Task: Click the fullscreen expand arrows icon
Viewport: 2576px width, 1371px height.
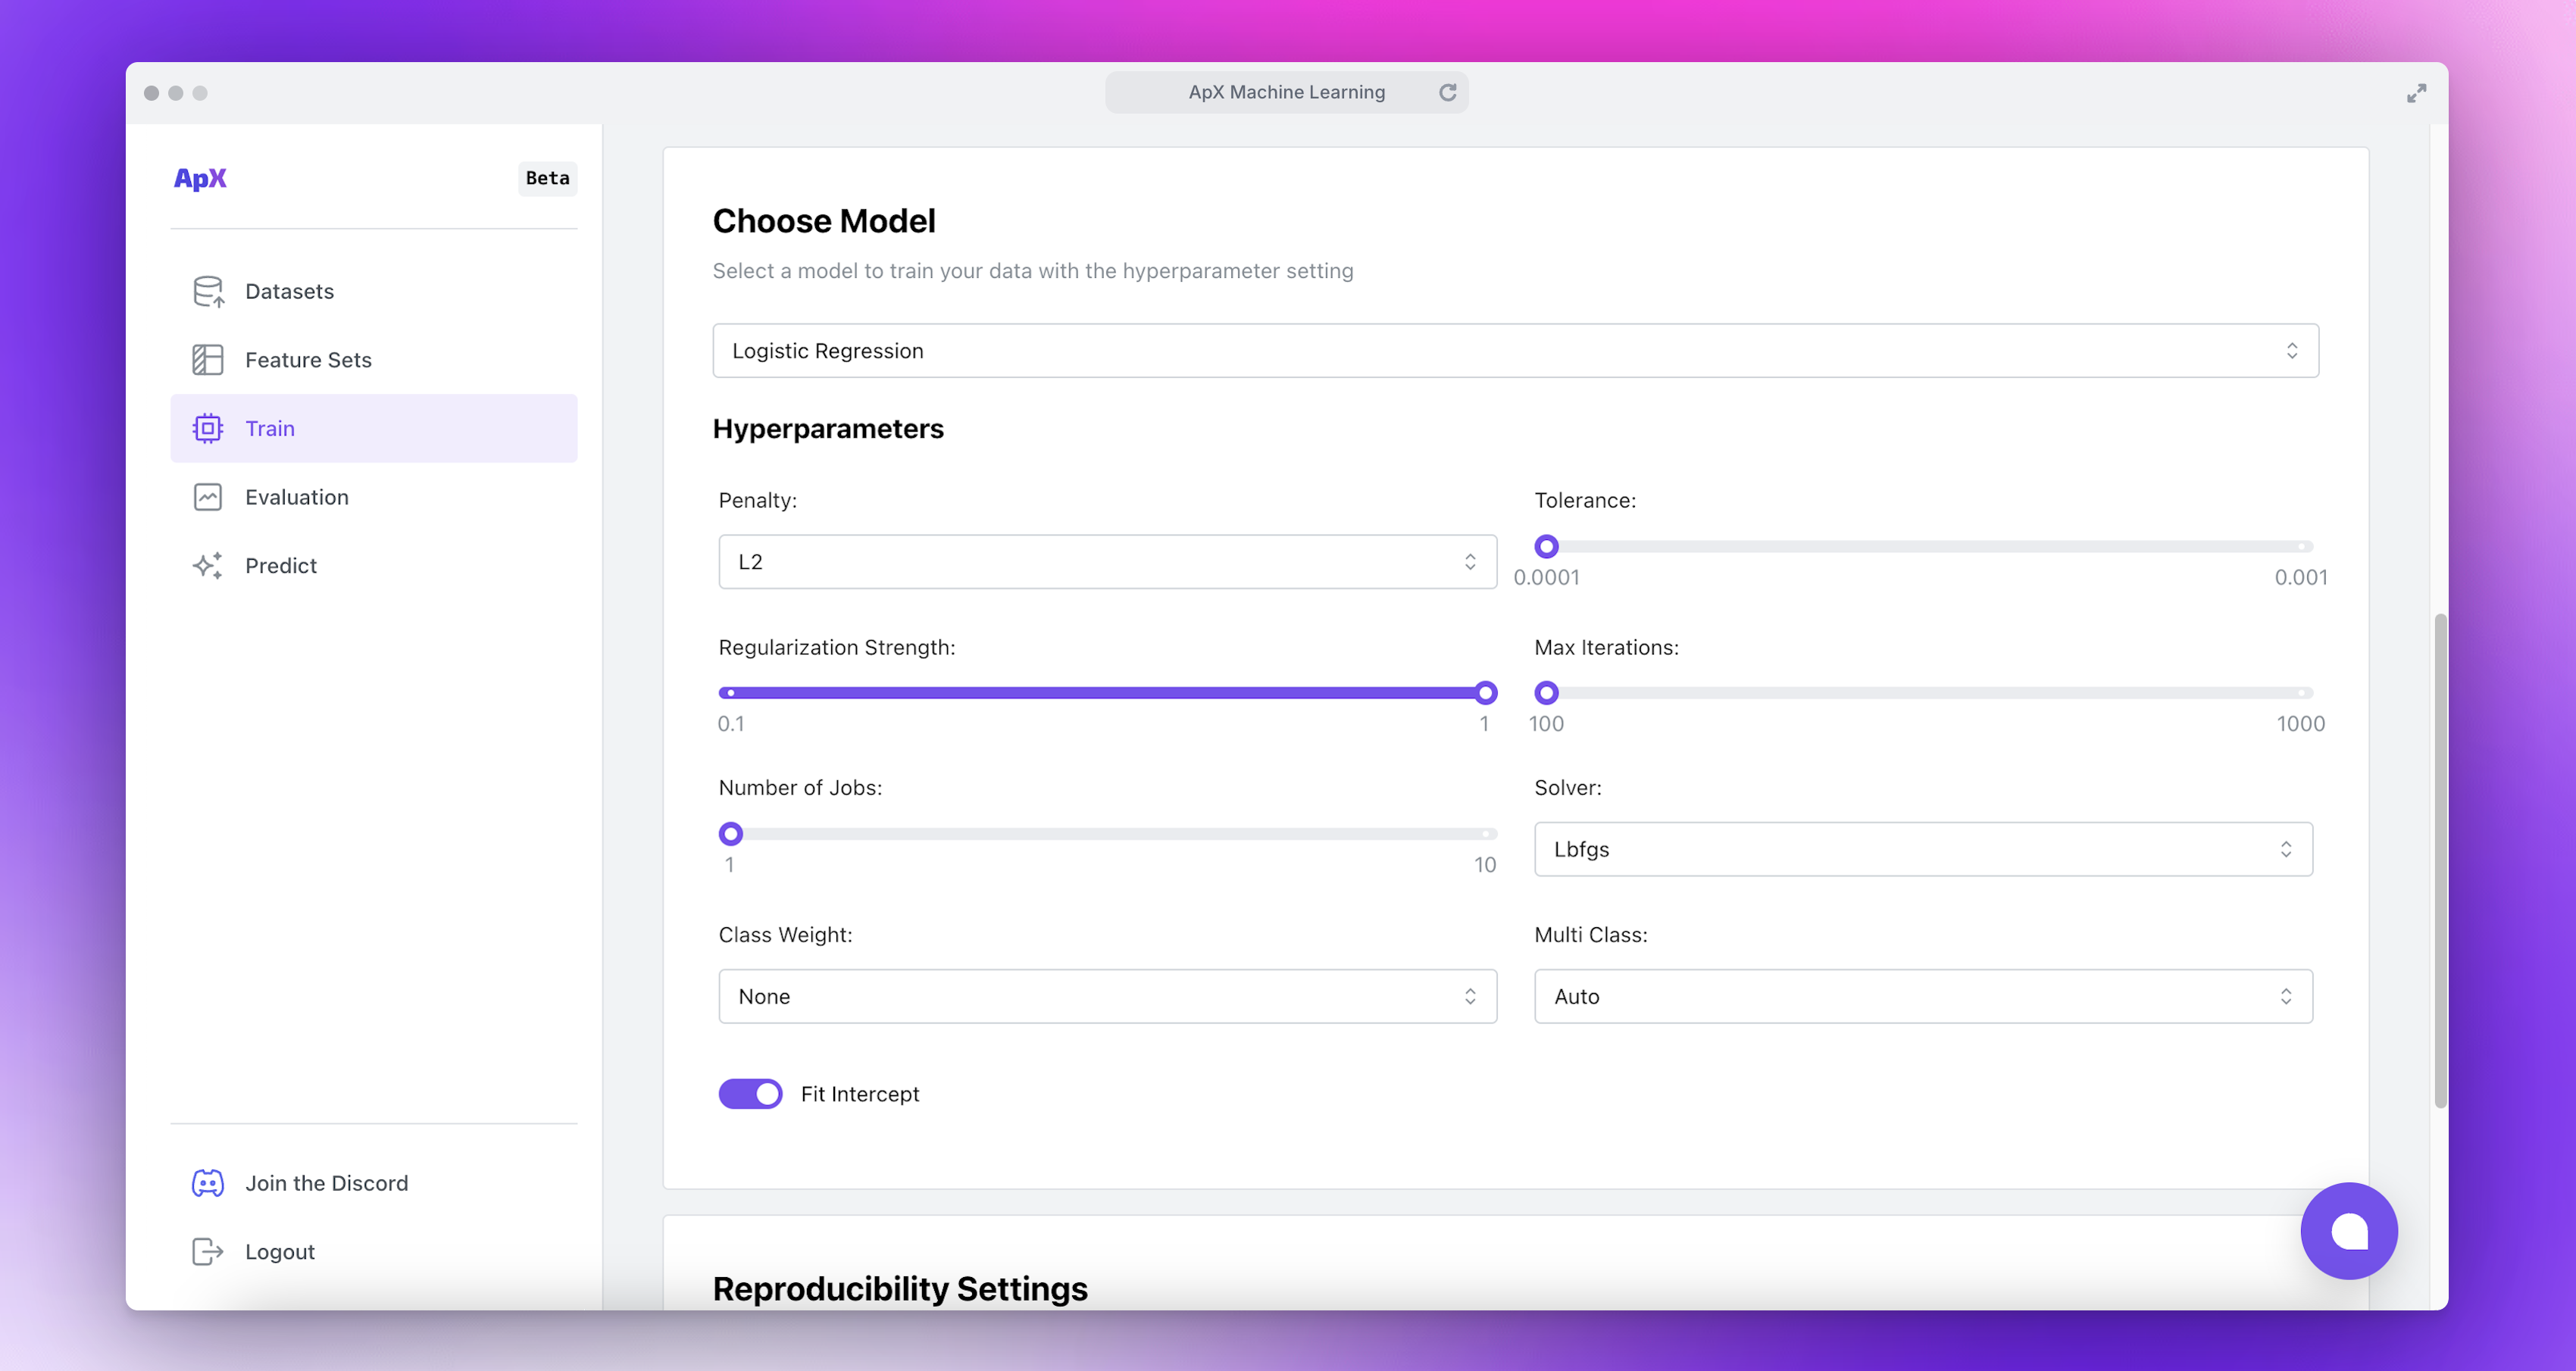Action: point(2416,93)
